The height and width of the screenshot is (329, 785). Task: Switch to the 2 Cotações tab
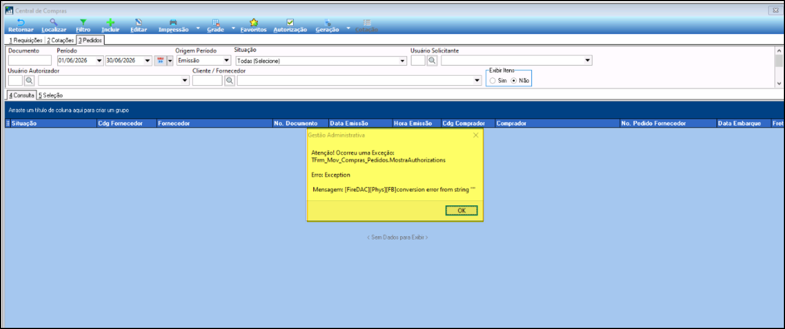point(60,40)
